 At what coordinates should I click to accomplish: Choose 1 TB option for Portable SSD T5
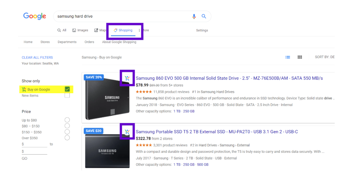pyautogui.click(x=177, y=165)
